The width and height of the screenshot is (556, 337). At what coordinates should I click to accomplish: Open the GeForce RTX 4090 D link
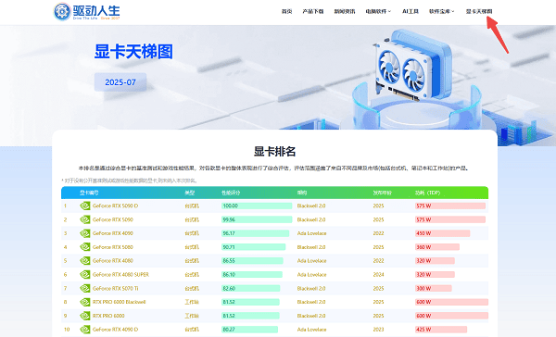tap(115, 330)
